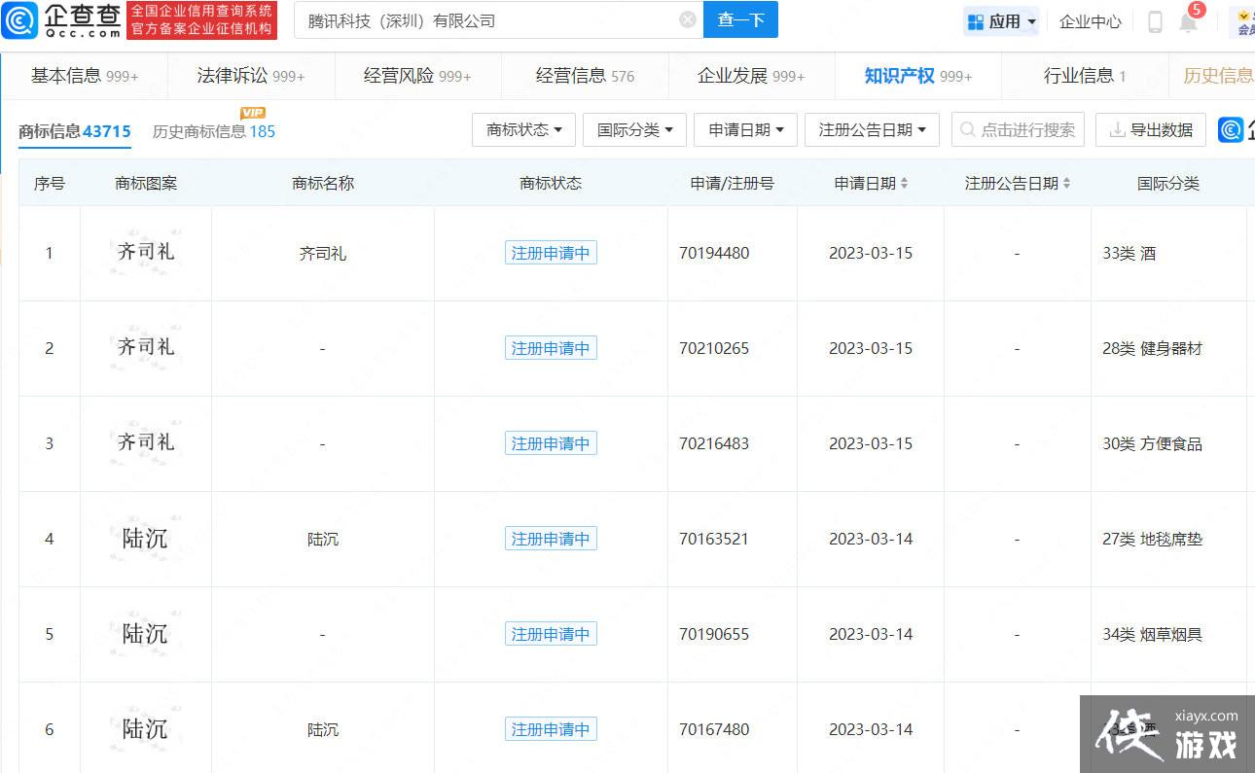Click 齐司礼 trademark image in row 1
Screen dimensions: 1255x773
point(146,253)
